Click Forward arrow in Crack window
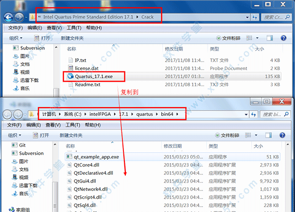 [19, 18]
